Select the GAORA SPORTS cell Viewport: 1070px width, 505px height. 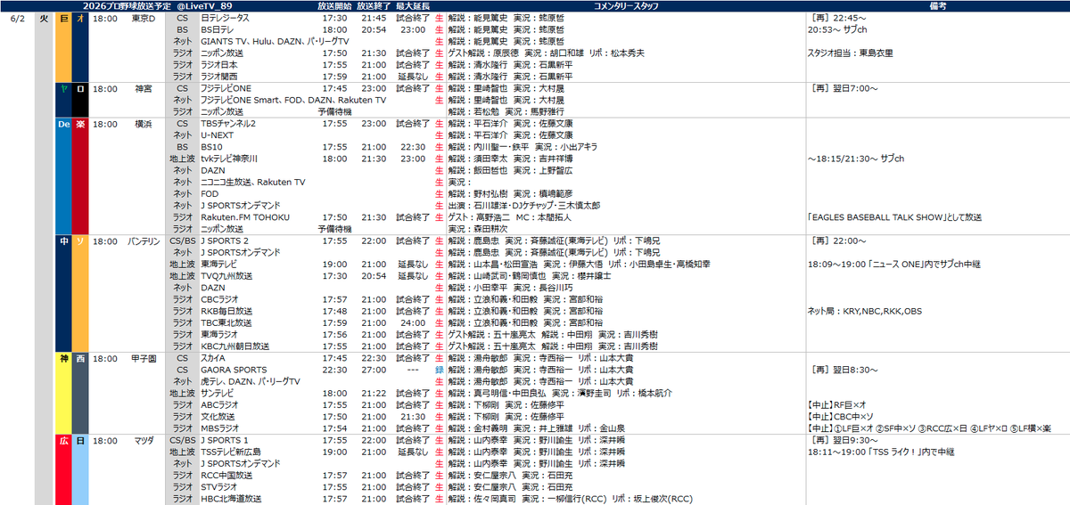point(233,370)
